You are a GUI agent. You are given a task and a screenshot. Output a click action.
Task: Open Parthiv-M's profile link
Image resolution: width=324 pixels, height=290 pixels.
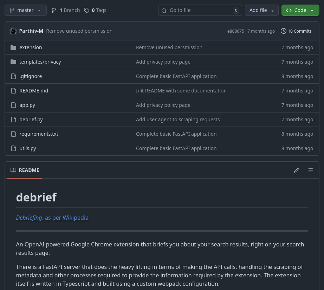[31, 31]
